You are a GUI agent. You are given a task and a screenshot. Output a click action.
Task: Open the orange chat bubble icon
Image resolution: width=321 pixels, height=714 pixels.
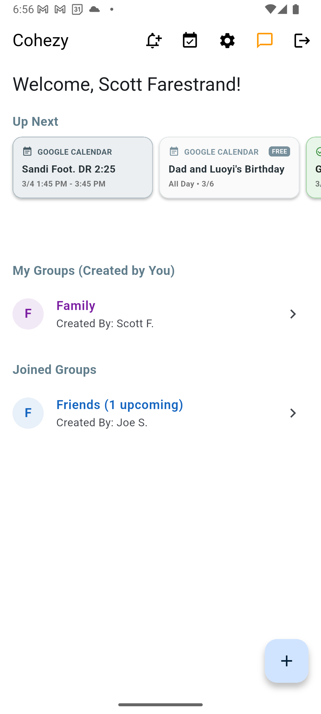(x=265, y=40)
